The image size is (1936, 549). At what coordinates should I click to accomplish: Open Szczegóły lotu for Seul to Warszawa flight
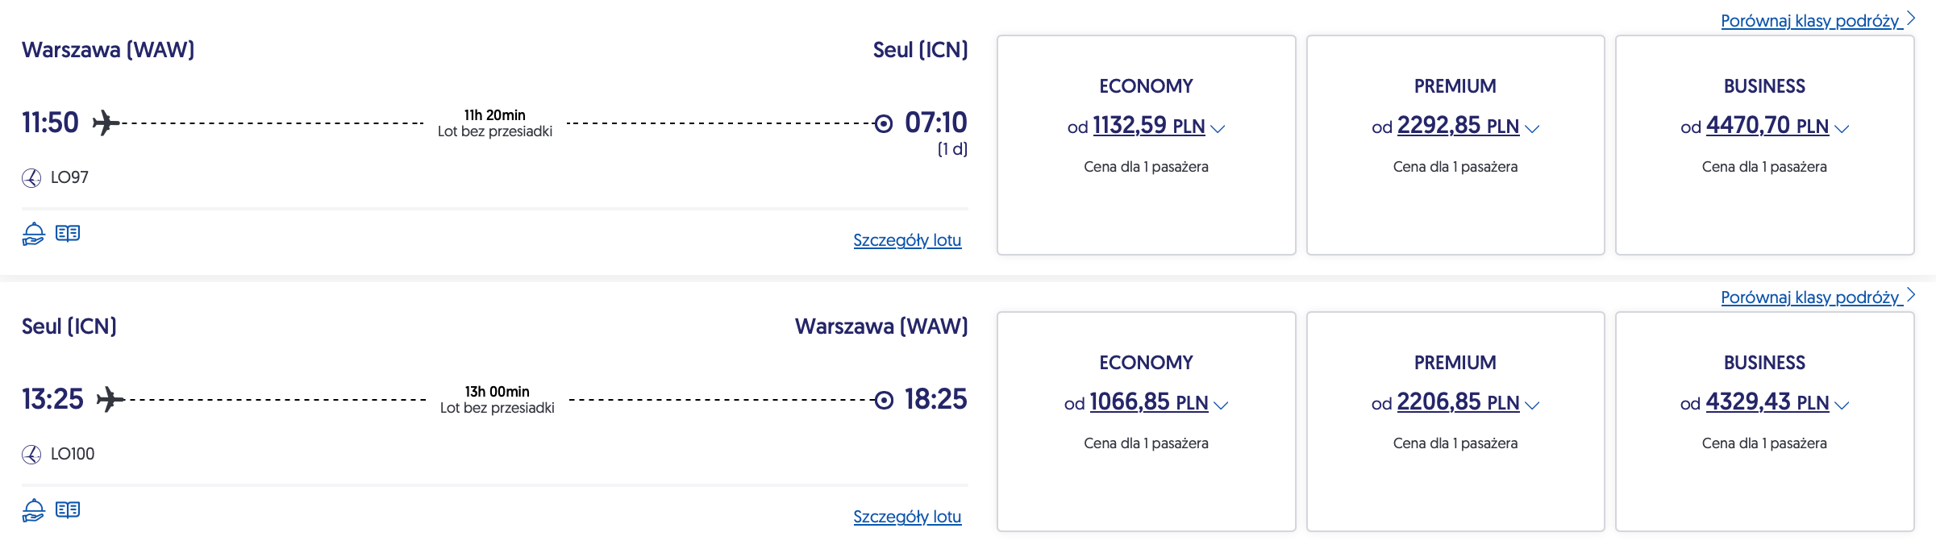tap(907, 517)
